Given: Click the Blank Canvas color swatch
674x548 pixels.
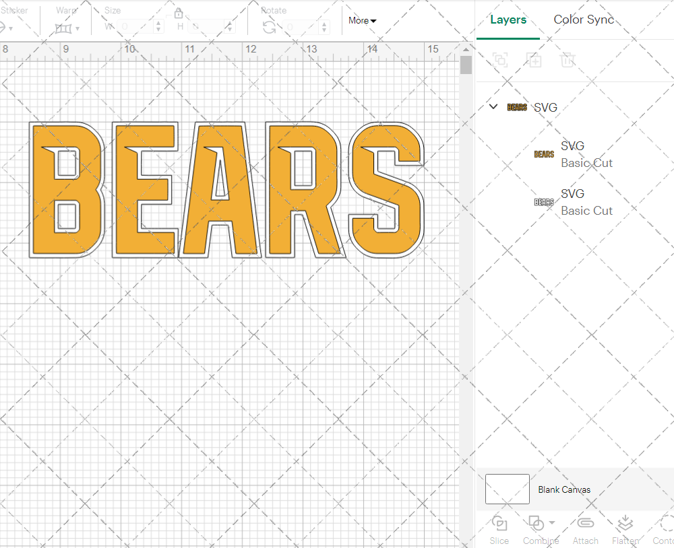Looking at the screenshot, I should point(507,489).
